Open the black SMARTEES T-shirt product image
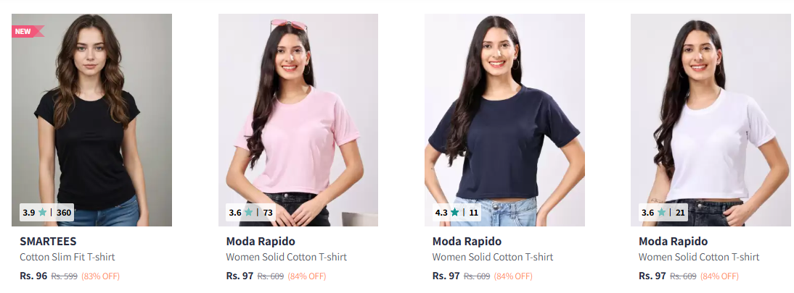 click(91, 119)
